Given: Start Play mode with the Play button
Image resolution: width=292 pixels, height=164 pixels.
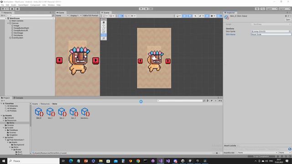Looking at the screenshot, I should click(141, 9).
